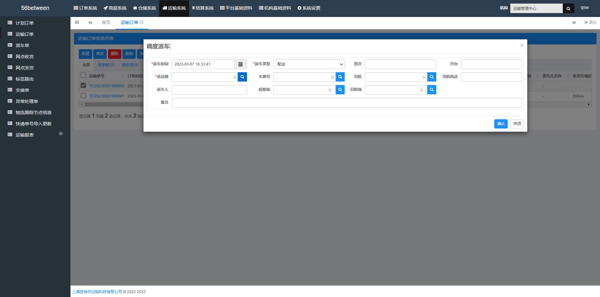The width and height of the screenshot is (600, 297).
Task: Open 仓储系统 in the top menu
Action: click(x=144, y=8)
